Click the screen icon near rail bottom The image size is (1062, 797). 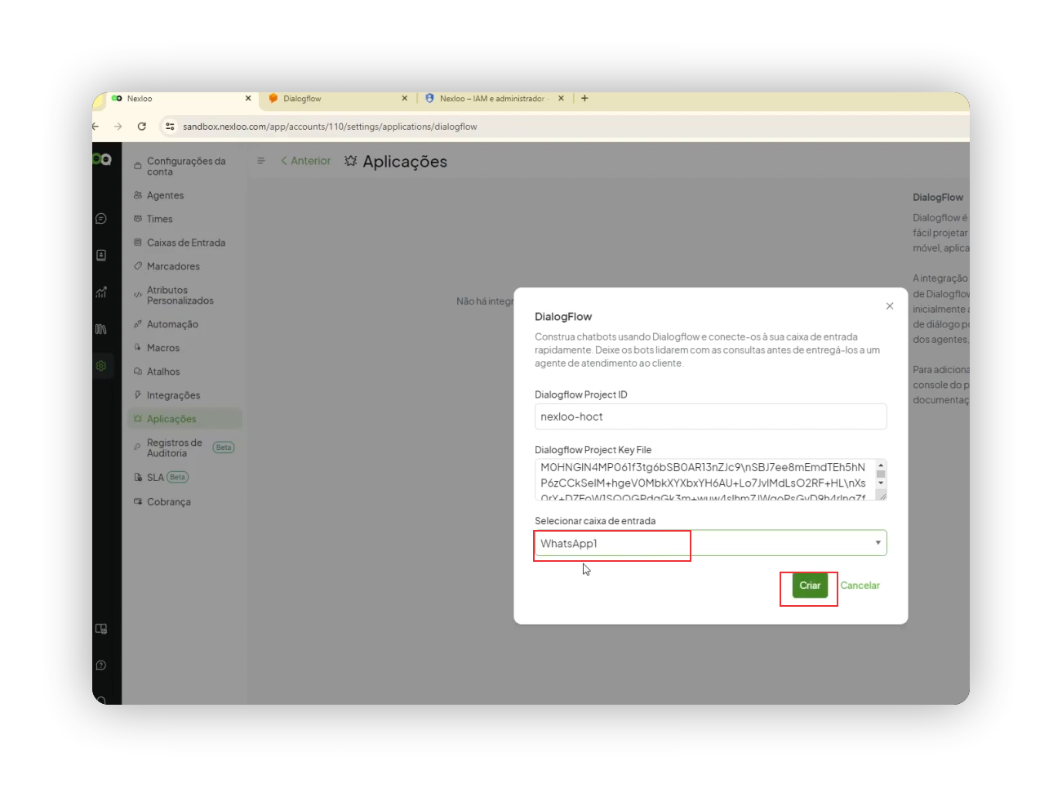pos(101,629)
